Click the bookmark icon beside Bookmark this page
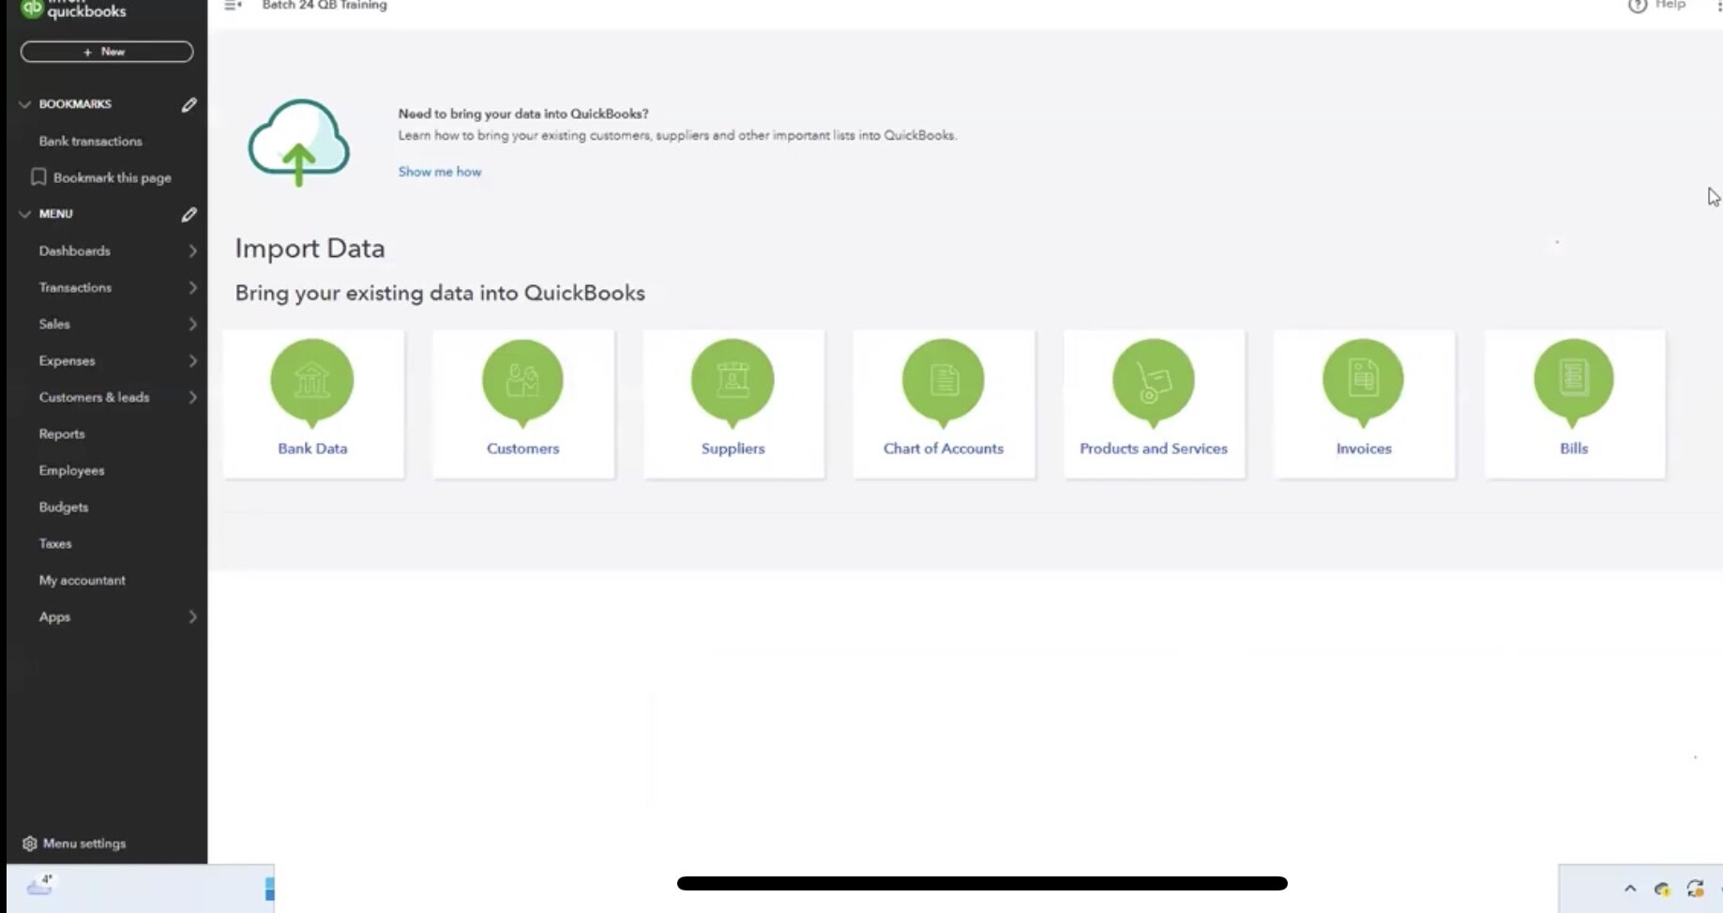 [38, 177]
